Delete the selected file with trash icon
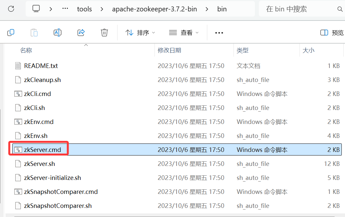Image resolution: width=345 pixels, height=217 pixels. click(104, 33)
